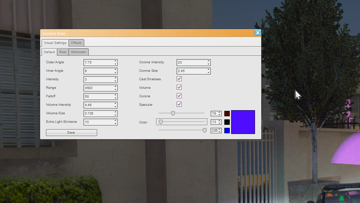Decrease Intensity with down arrow
The width and height of the screenshot is (360, 203).
[x=116, y=81]
